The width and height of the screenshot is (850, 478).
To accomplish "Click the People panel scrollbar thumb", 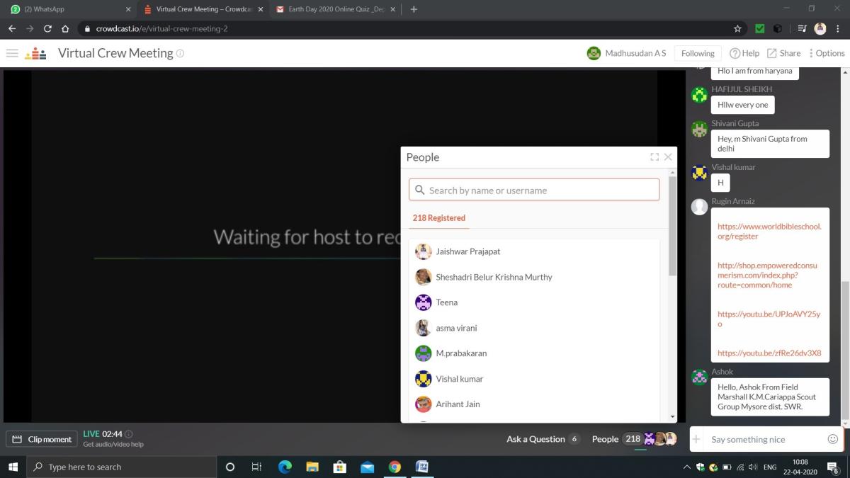I will [x=672, y=227].
